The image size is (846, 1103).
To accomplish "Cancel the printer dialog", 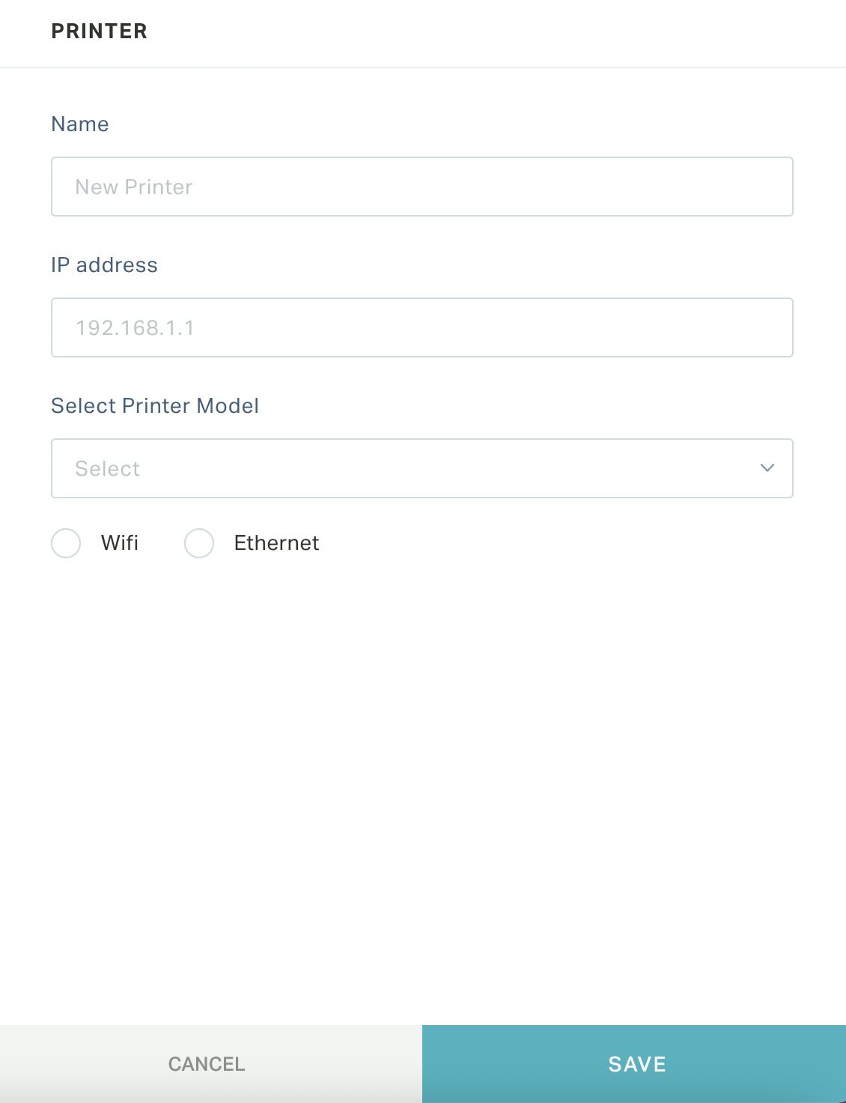I will click(211, 1064).
